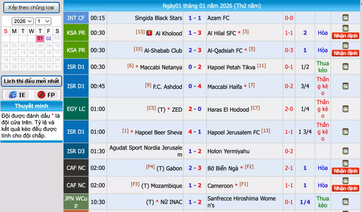Click the FP browser icon button
The height and width of the screenshot is (212, 362).
tap(46, 95)
